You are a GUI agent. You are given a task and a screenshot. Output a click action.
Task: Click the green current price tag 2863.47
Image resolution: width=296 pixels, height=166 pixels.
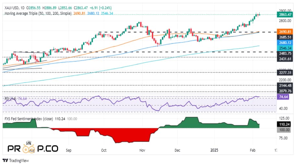click(x=285, y=15)
